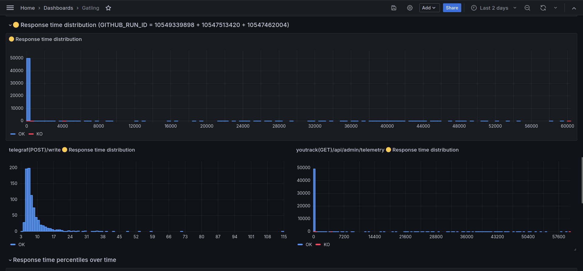583x271 pixels.
Task: Collapse the Response time distribution row
Action: [10, 25]
